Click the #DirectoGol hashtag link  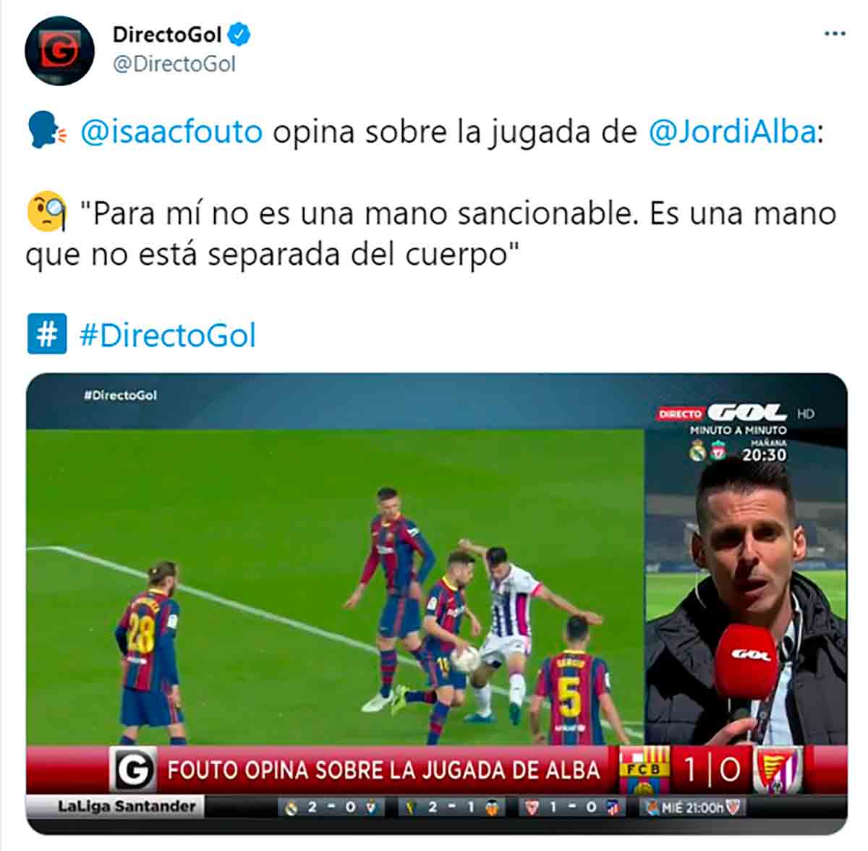click(x=167, y=336)
